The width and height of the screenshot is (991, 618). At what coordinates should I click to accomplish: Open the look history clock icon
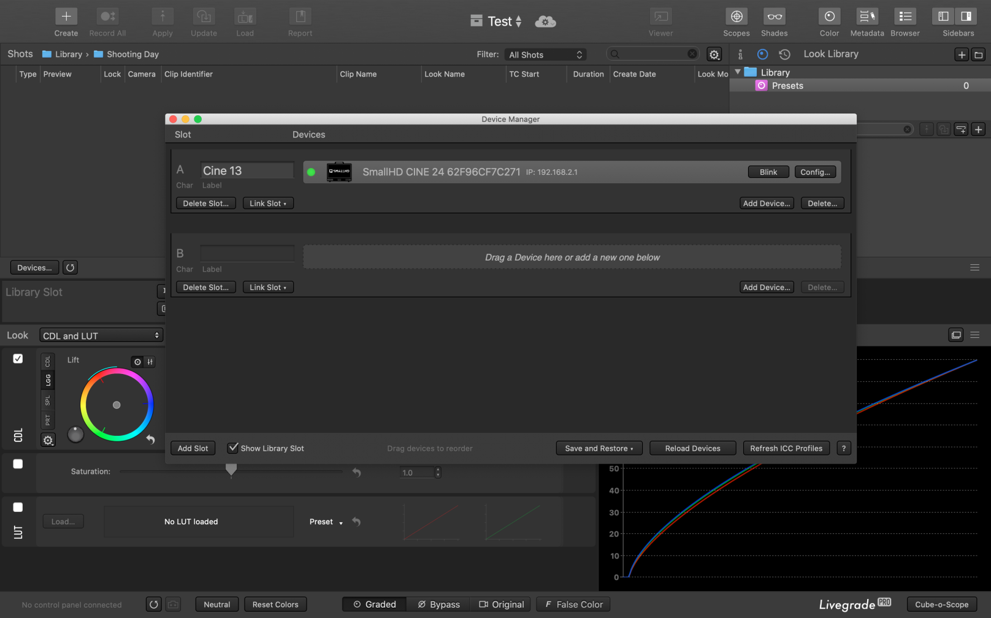click(784, 55)
